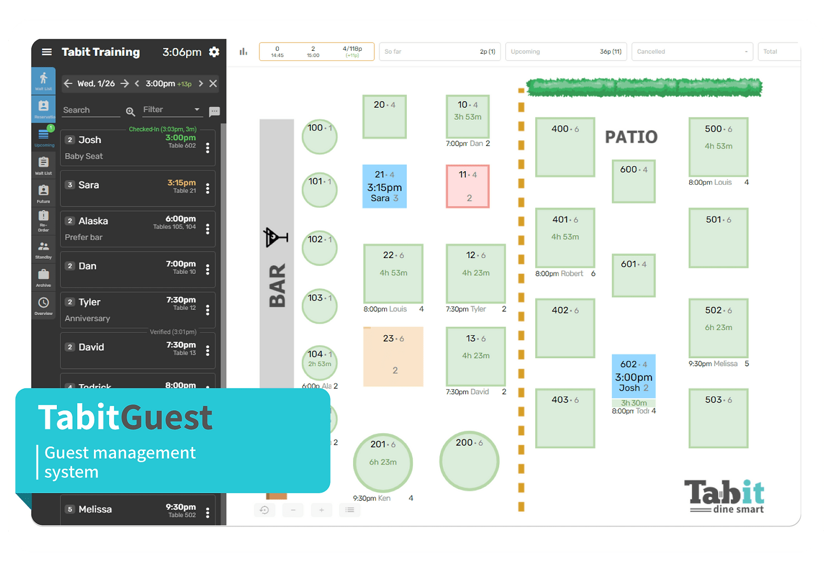
Task: Select patio table 400
Action: coord(565,147)
